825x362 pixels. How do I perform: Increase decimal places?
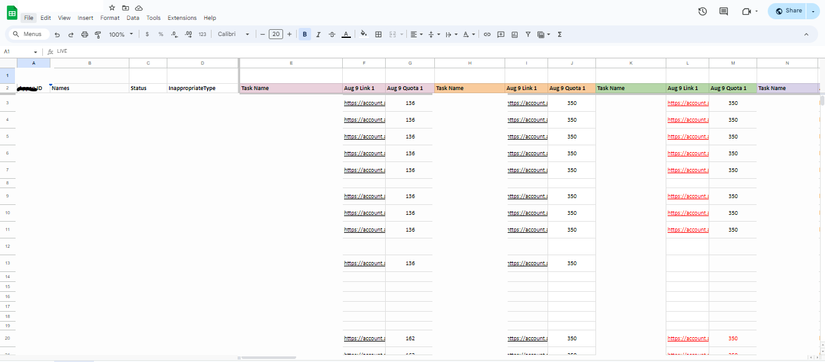pos(188,35)
